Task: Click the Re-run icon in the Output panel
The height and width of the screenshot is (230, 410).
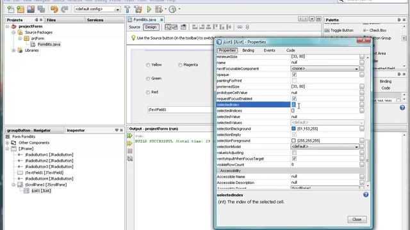Action: [x=130, y=135]
